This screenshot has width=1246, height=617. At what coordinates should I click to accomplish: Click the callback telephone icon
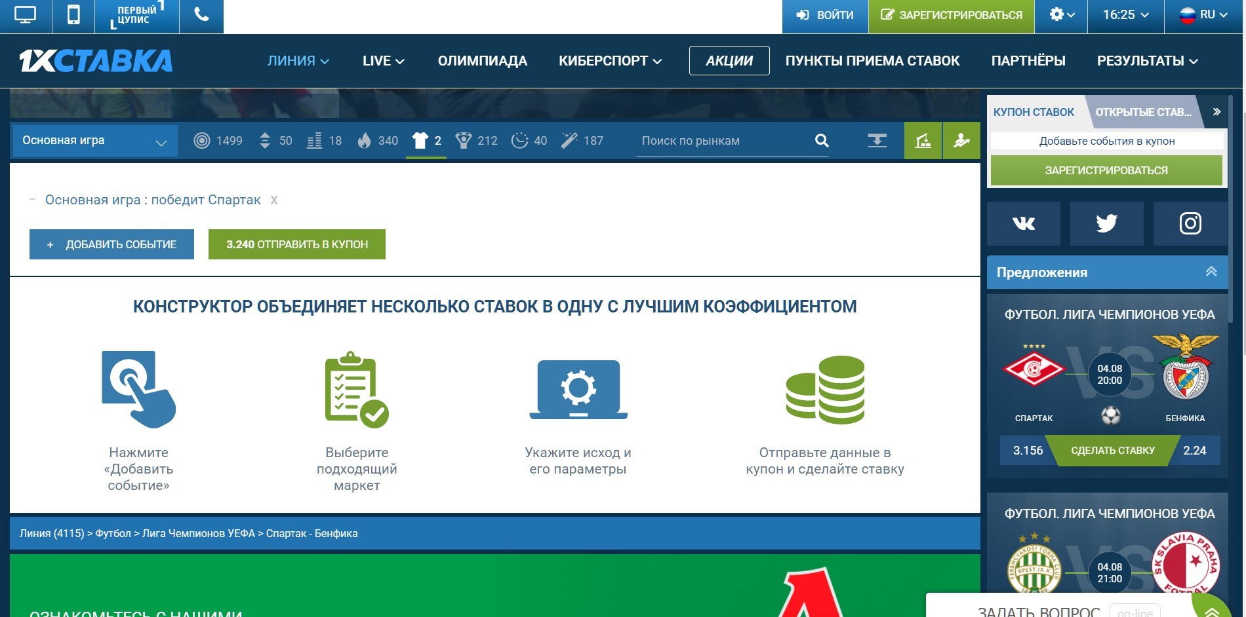[201, 14]
